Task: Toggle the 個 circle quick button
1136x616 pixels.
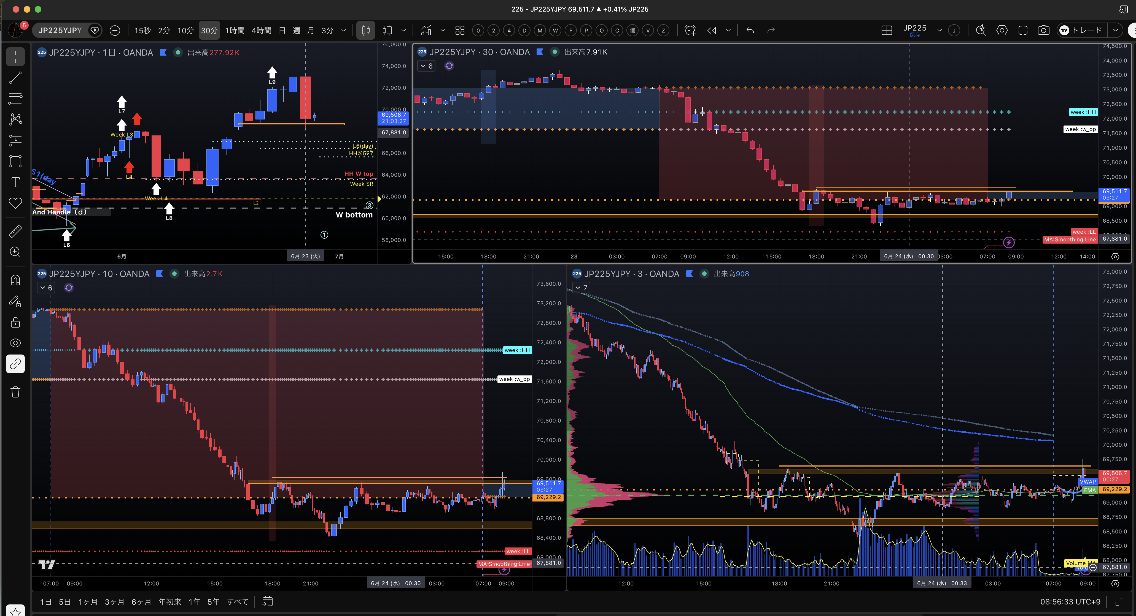Action: [632, 30]
